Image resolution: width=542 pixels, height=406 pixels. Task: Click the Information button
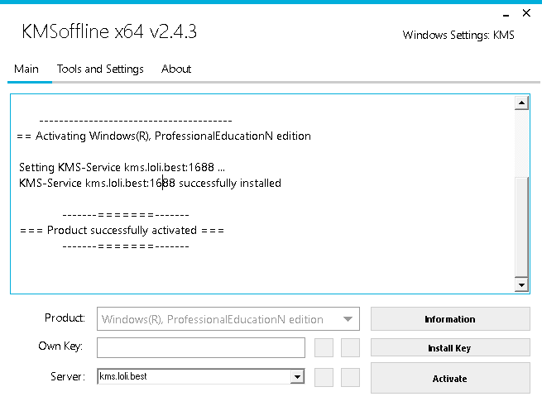coord(449,319)
